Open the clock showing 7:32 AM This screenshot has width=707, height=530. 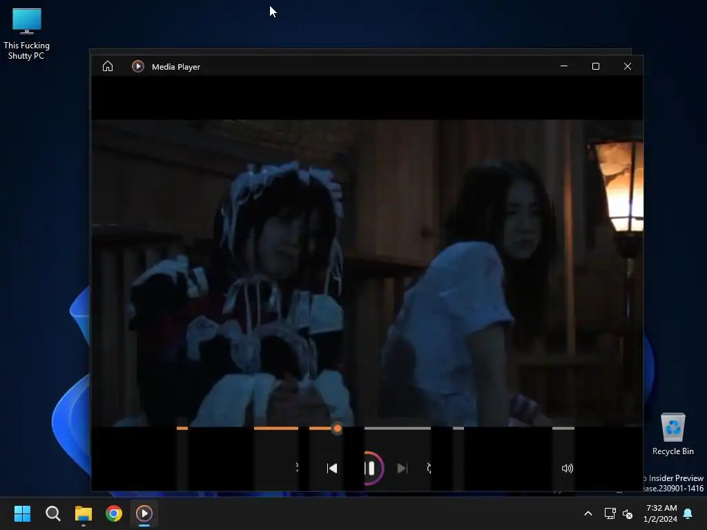pyautogui.click(x=661, y=513)
